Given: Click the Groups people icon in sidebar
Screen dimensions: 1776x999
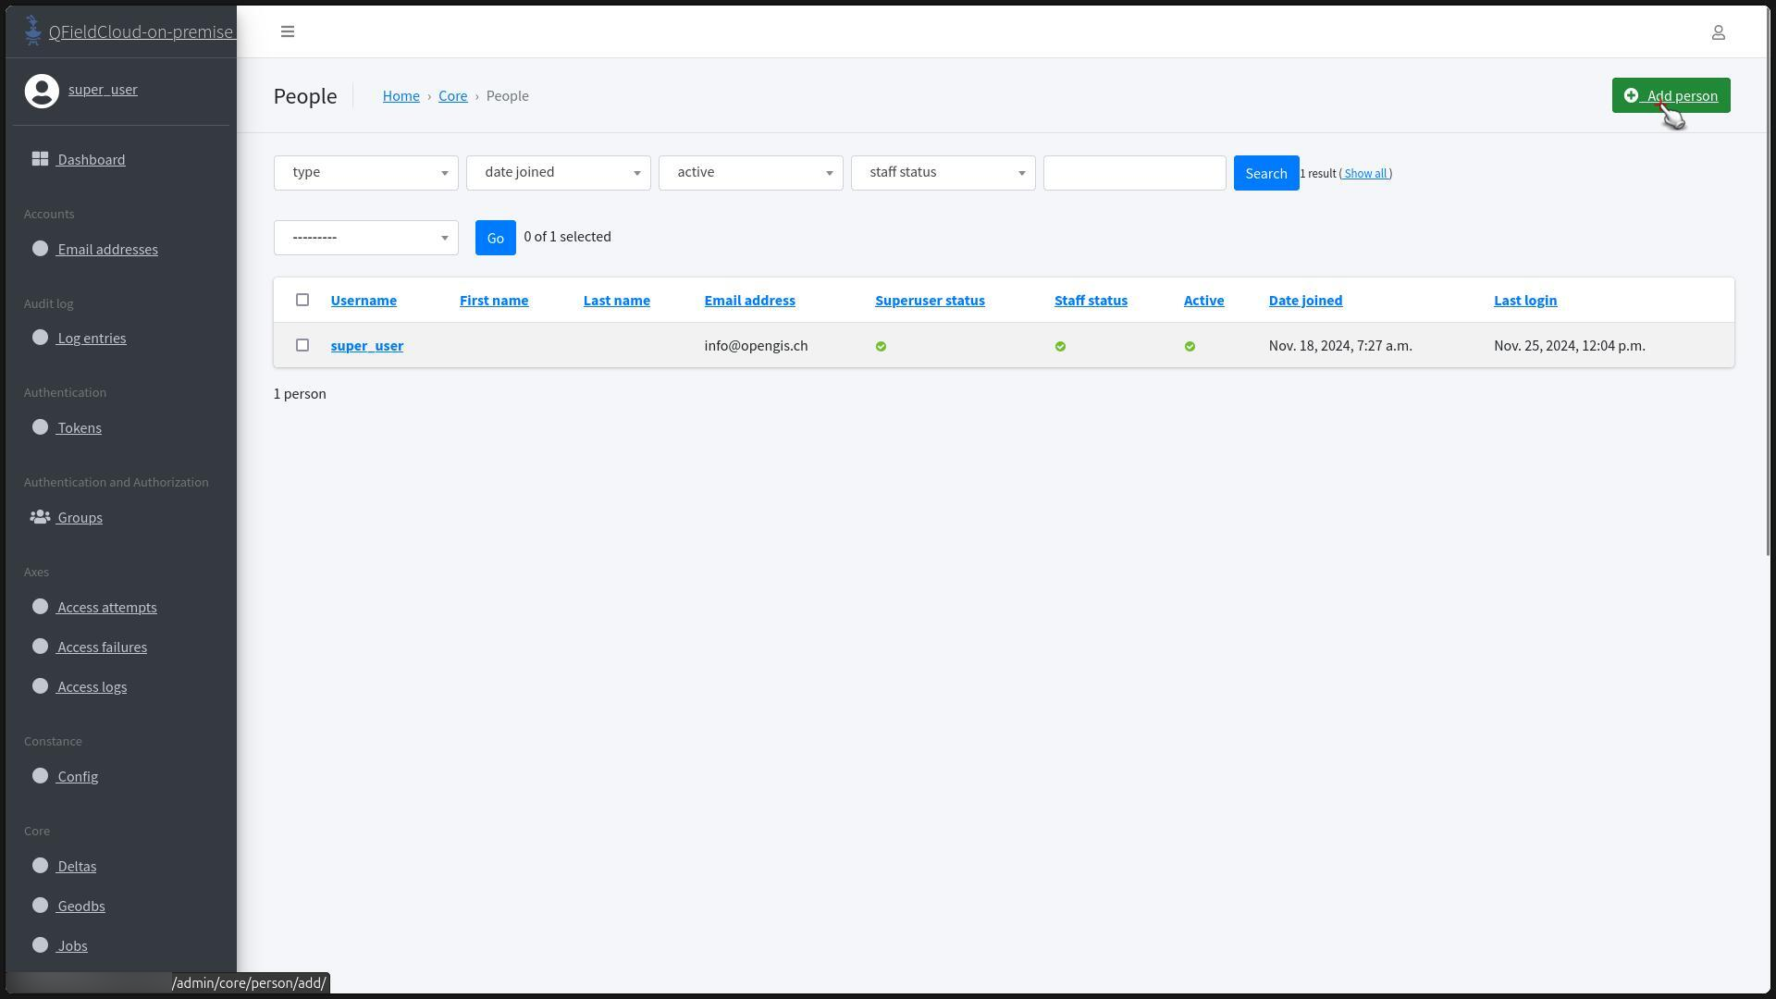Looking at the screenshot, I should click(40, 517).
